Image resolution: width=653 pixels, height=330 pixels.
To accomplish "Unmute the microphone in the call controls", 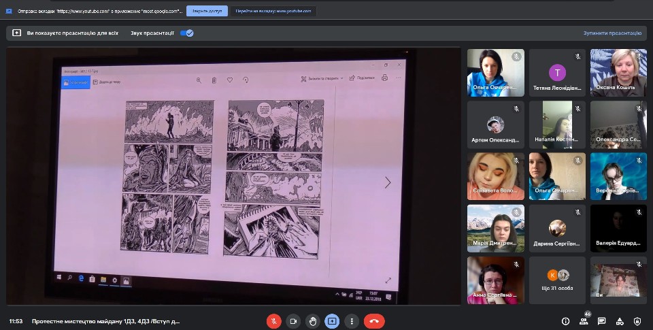I will coord(273,320).
